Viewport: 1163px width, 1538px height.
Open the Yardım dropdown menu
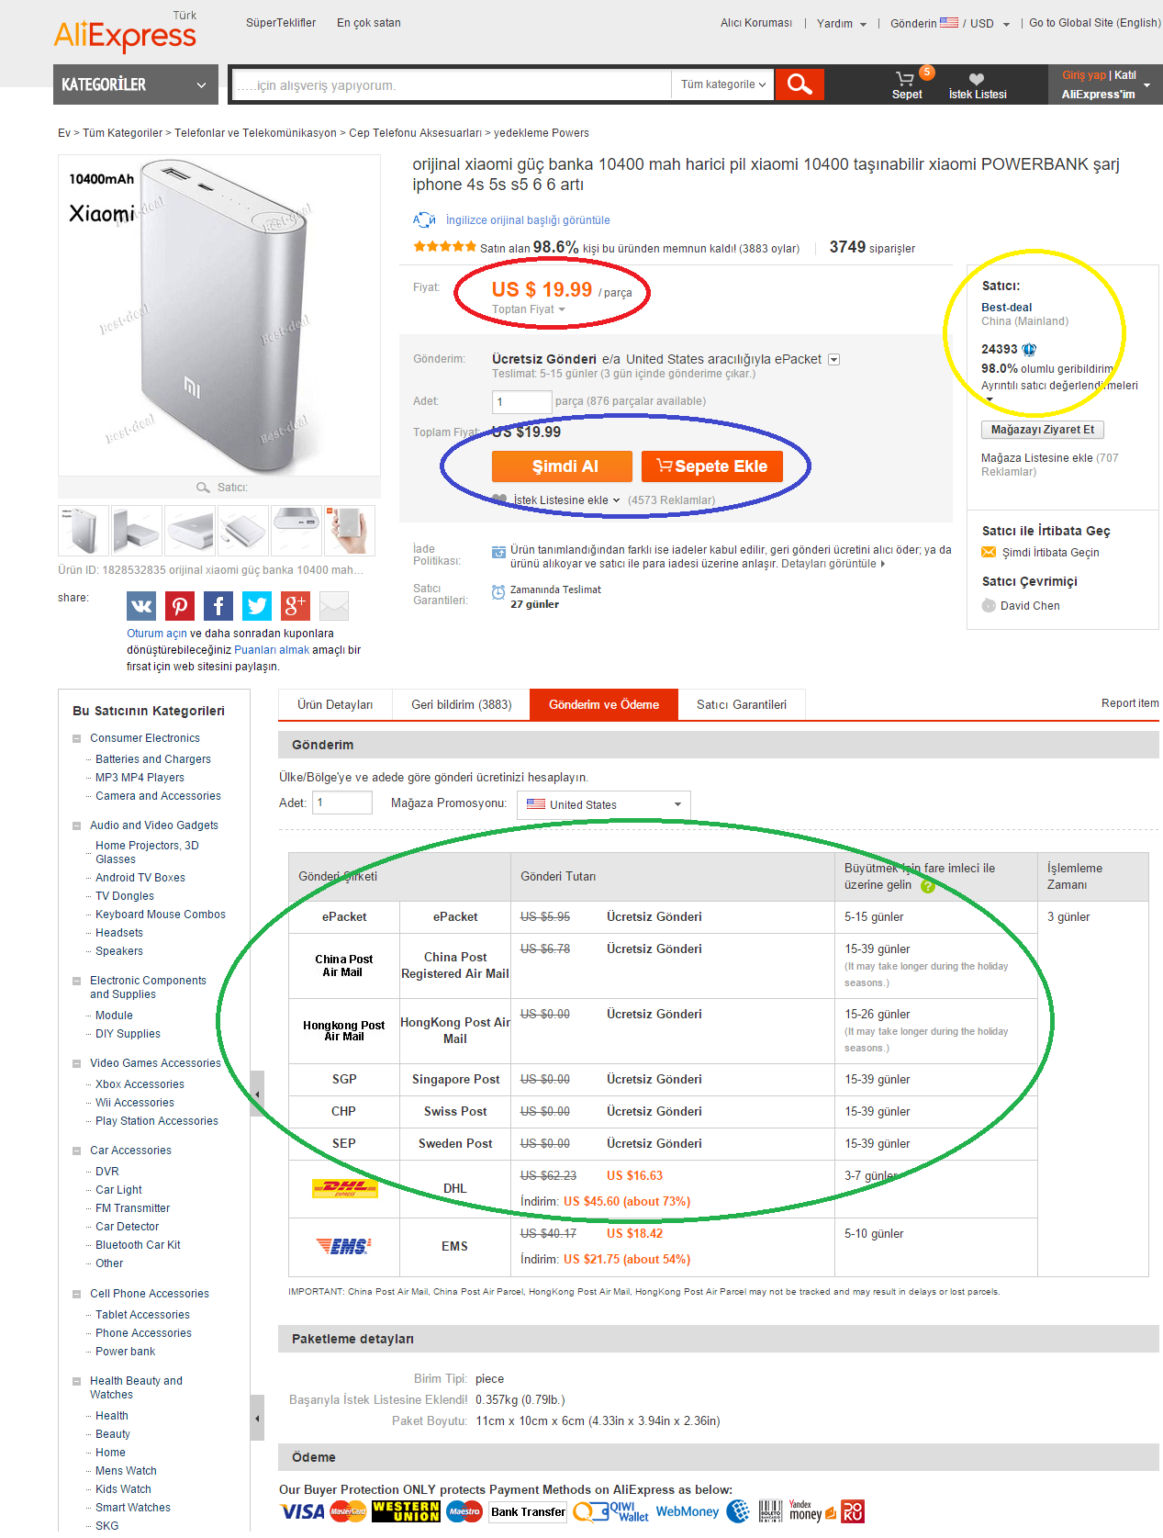pyautogui.click(x=842, y=23)
